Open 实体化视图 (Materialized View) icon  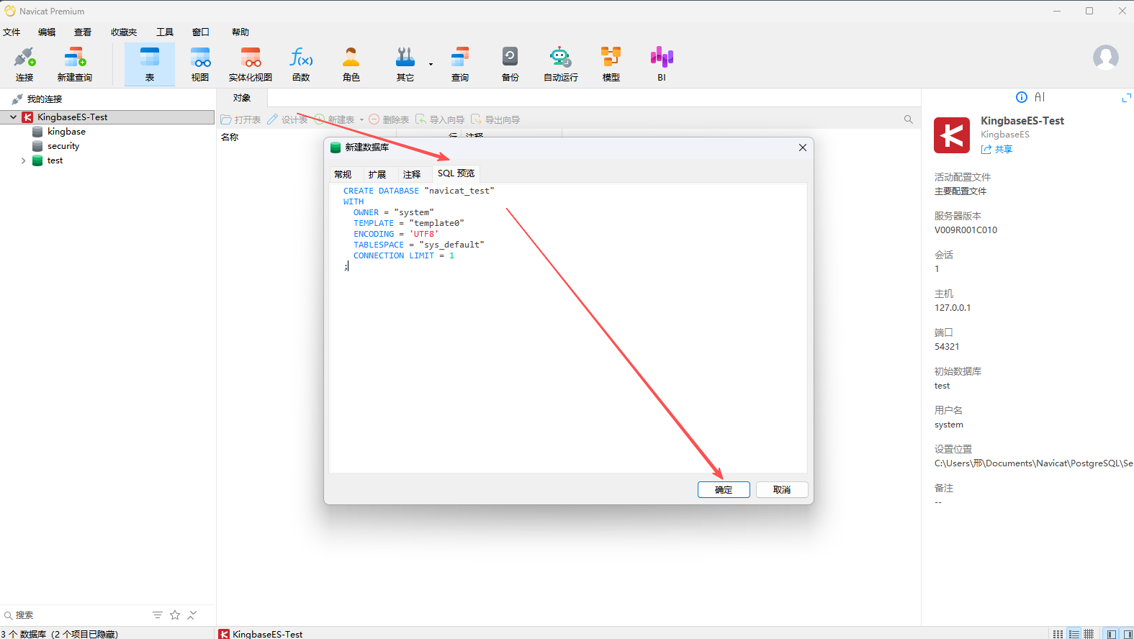tap(251, 64)
